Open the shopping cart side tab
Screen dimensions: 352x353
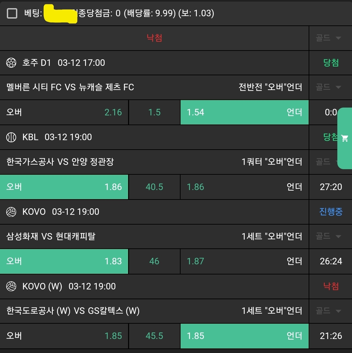[x=345, y=139]
